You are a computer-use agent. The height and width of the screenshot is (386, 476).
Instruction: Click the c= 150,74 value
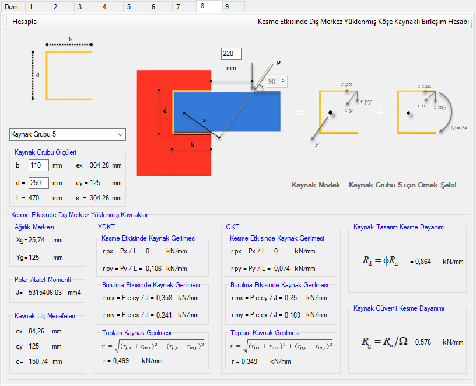(x=39, y=361)
